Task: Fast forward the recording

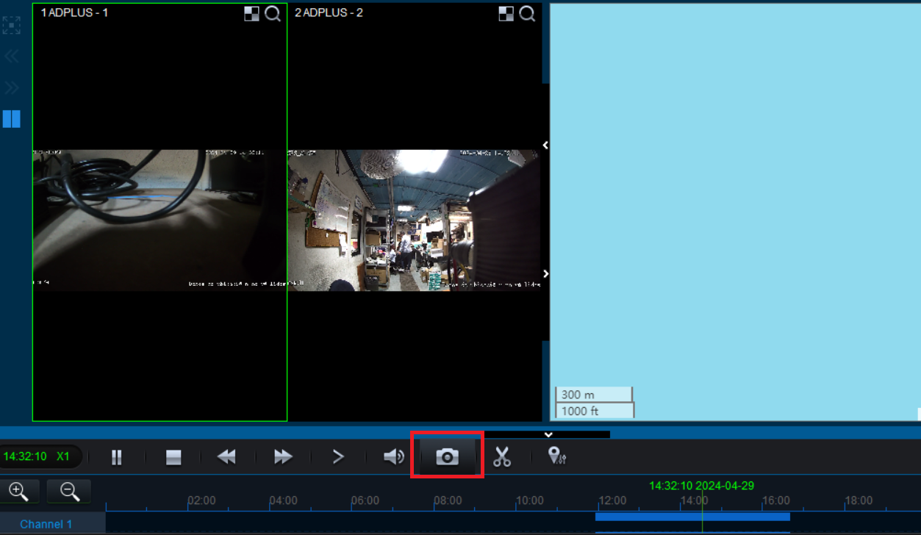Action: 282,456
